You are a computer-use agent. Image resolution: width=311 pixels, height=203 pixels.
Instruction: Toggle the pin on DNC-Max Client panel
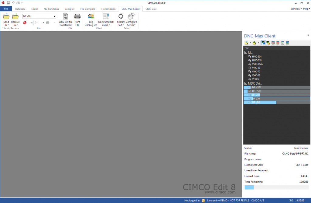[x=308, y=35]
